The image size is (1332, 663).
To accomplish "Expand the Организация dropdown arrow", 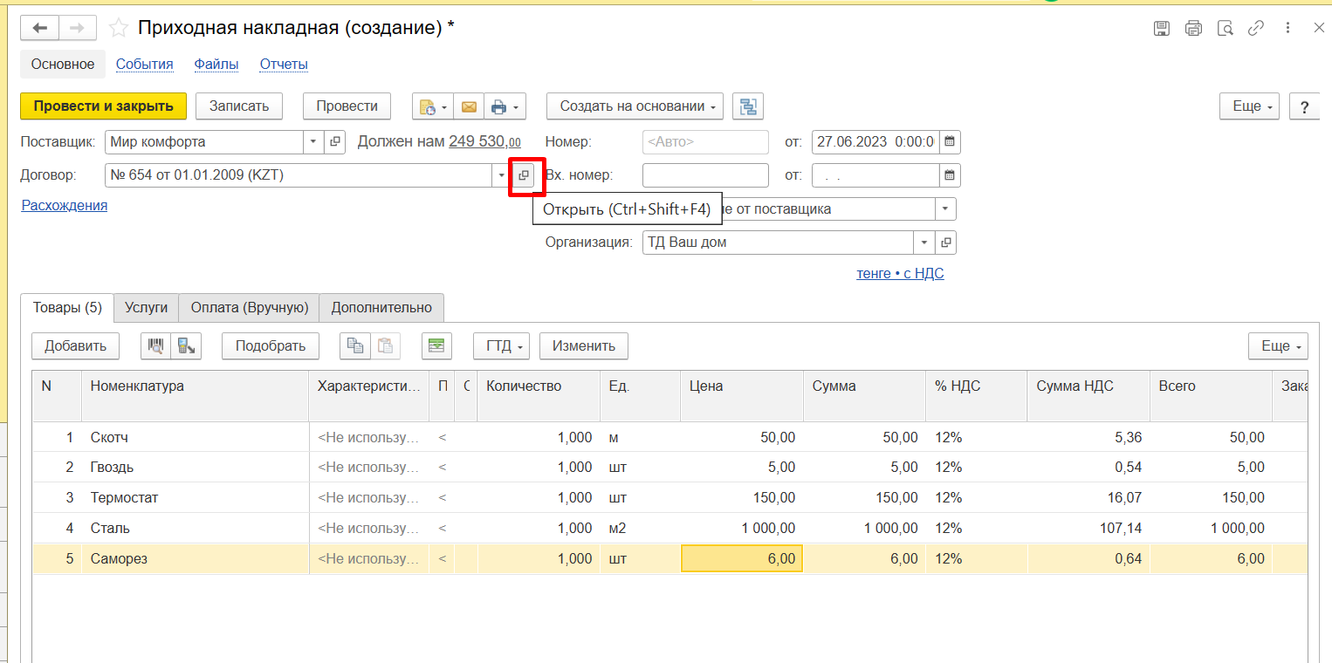I will (923, 243).
